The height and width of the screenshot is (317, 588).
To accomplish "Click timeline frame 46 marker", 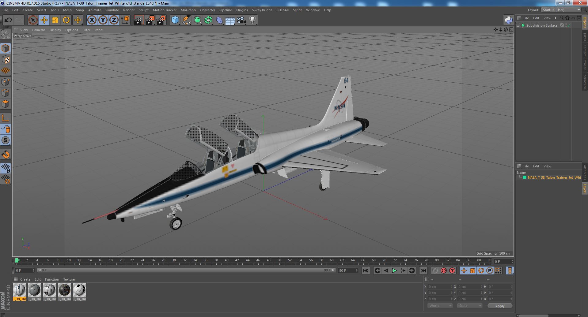I will pyautogui.click(x=258, y=260).
